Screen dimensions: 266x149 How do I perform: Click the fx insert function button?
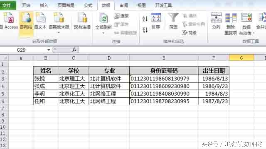(74, 50)
